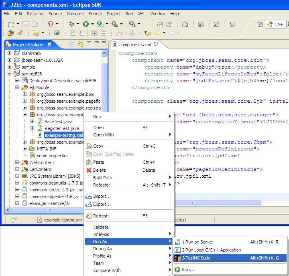Screen dimensions: 289x276
Task: Click Export... in the context menu
Action: click(x=129, y=204)
